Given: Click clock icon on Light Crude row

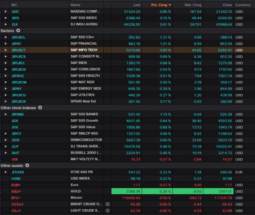Looking at the screenshot, I should click(107, 211).
